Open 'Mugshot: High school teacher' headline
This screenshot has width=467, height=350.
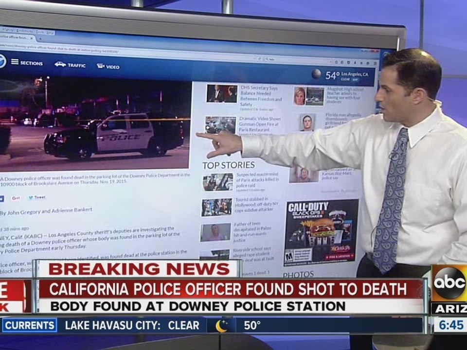(345, 95)
